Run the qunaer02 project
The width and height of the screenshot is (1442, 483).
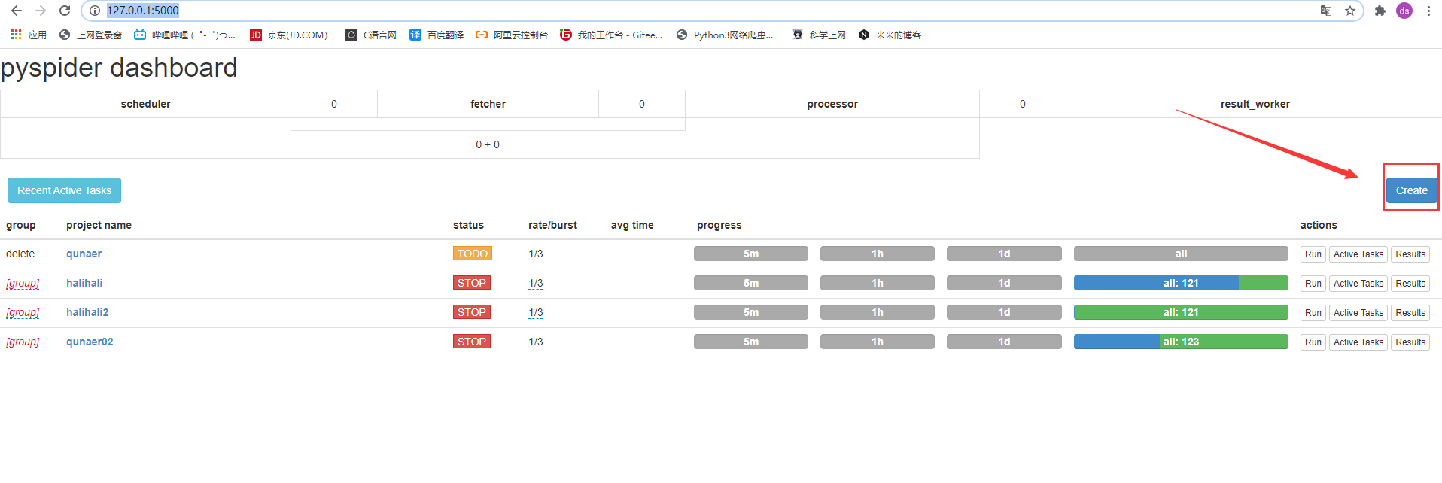coord(1313,342)
